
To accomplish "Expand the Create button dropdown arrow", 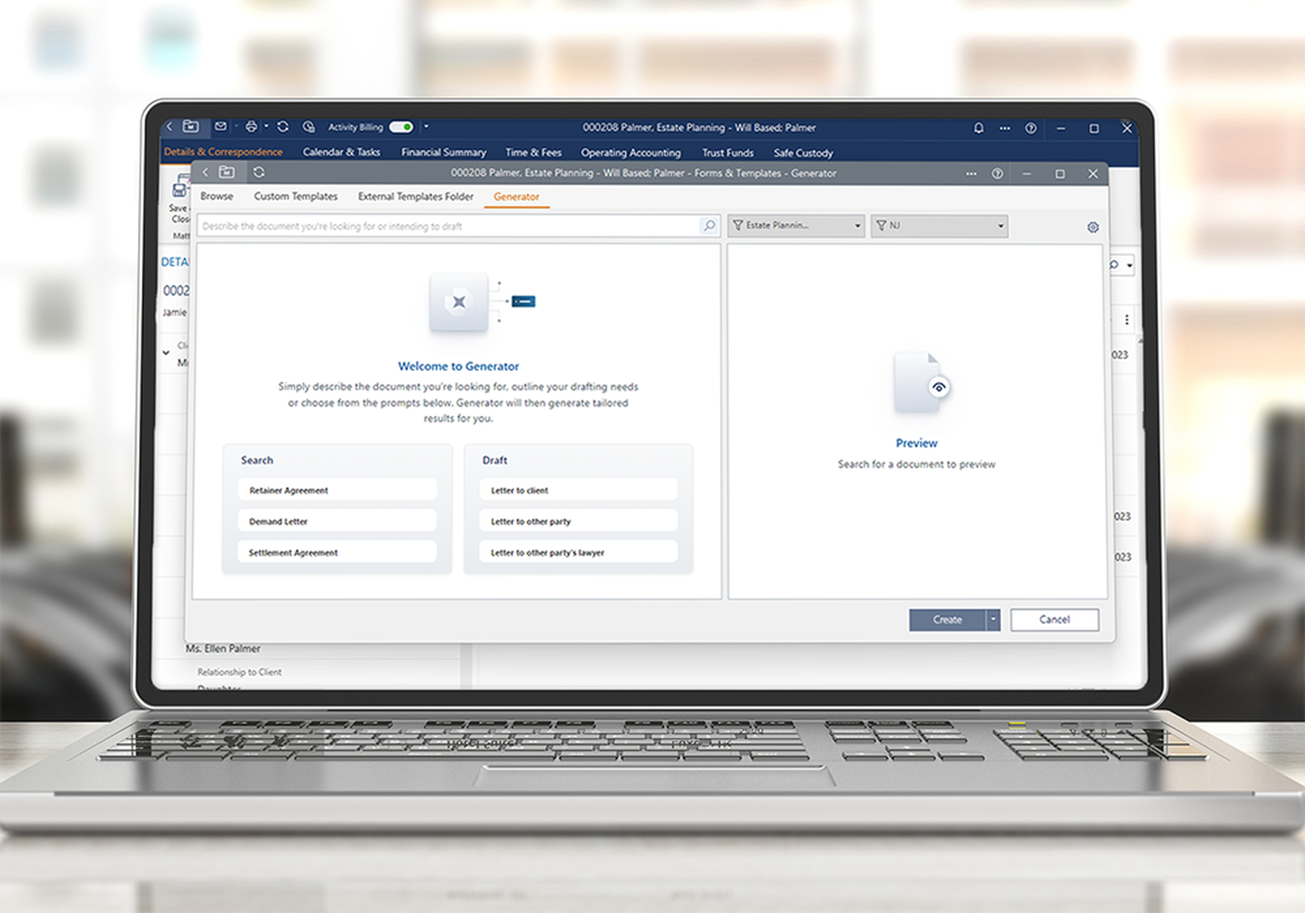I will [993, 620].
